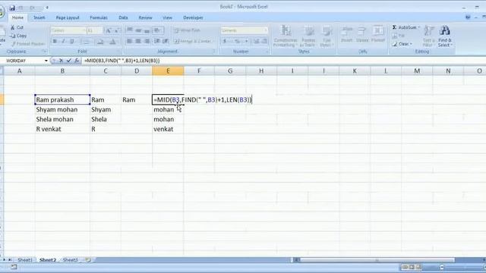Click Wrap Text button

[x=188, y=30]
